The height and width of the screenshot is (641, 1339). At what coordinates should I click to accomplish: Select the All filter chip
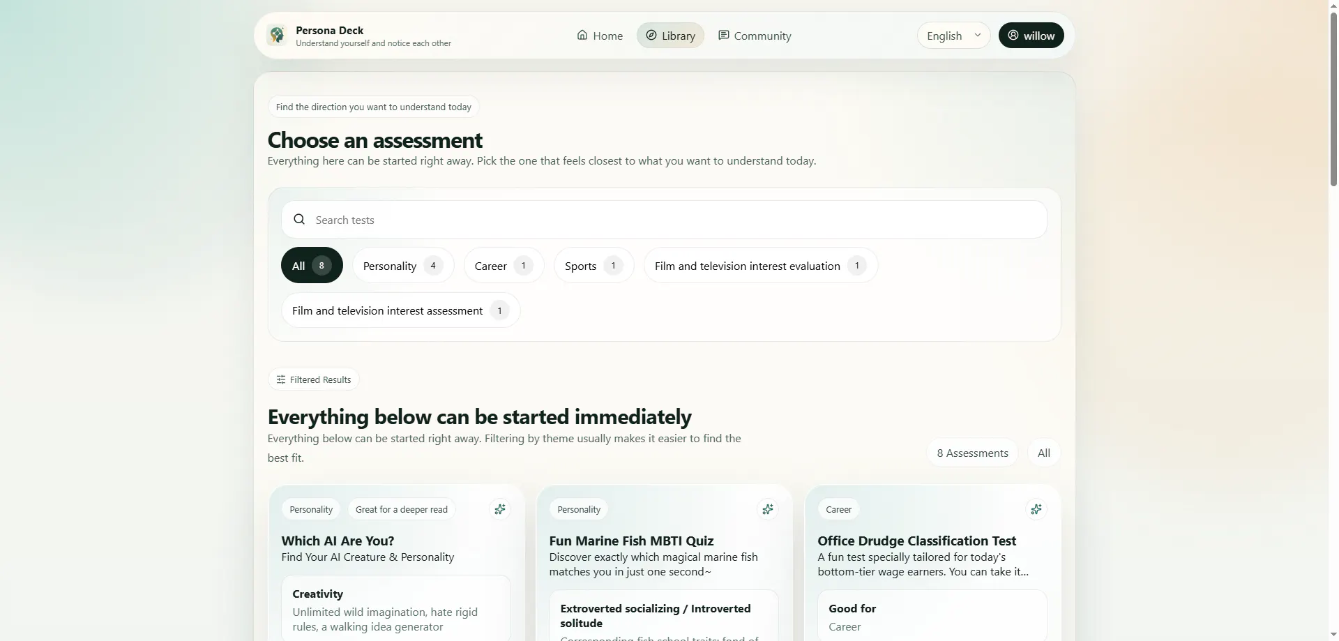tap(312, 265)
